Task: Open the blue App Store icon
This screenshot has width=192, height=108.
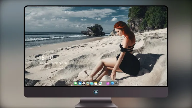Action: [112, 83]
